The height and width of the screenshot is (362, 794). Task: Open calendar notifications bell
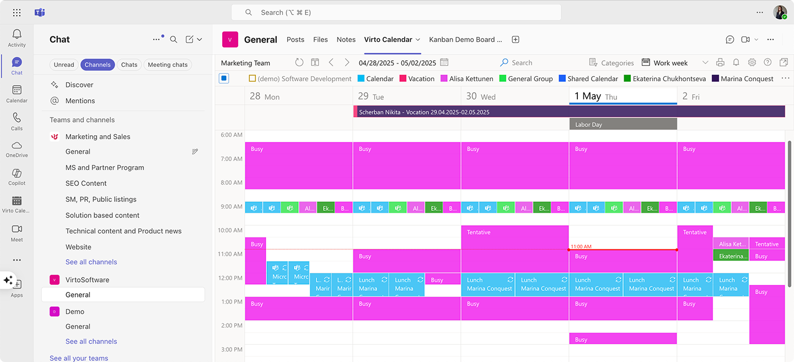point(736,62)
